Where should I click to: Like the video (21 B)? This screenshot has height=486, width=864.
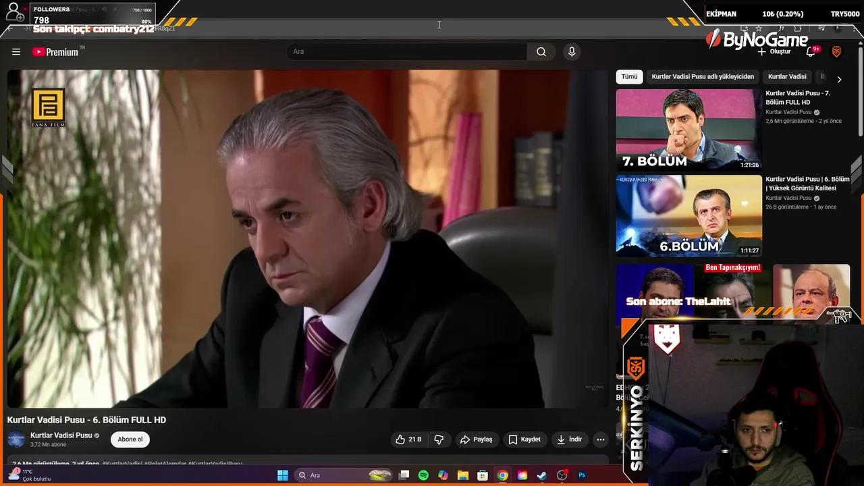click(x=409, y=439)
